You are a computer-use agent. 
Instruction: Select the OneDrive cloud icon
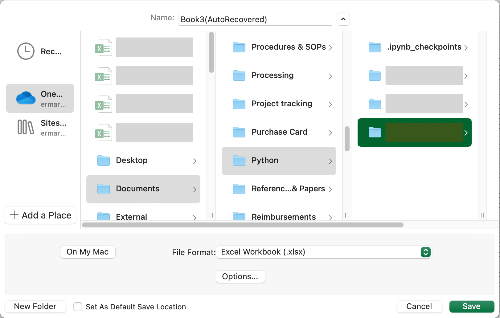click(26, 98)
